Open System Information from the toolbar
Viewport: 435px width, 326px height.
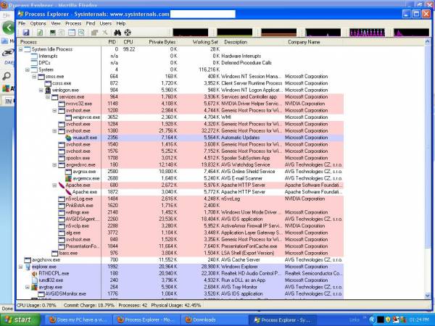click(52, 33)
